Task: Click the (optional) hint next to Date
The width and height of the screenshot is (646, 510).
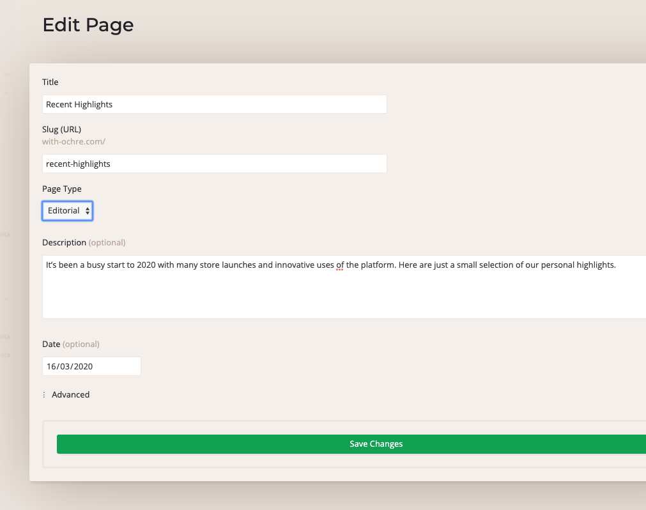Action: click(81, 344)
